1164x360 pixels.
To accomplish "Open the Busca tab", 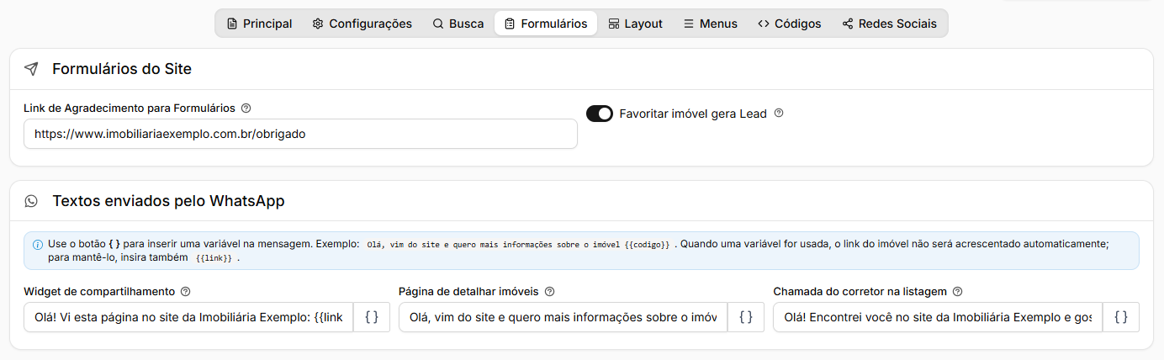I will click(x=458, y=24).
